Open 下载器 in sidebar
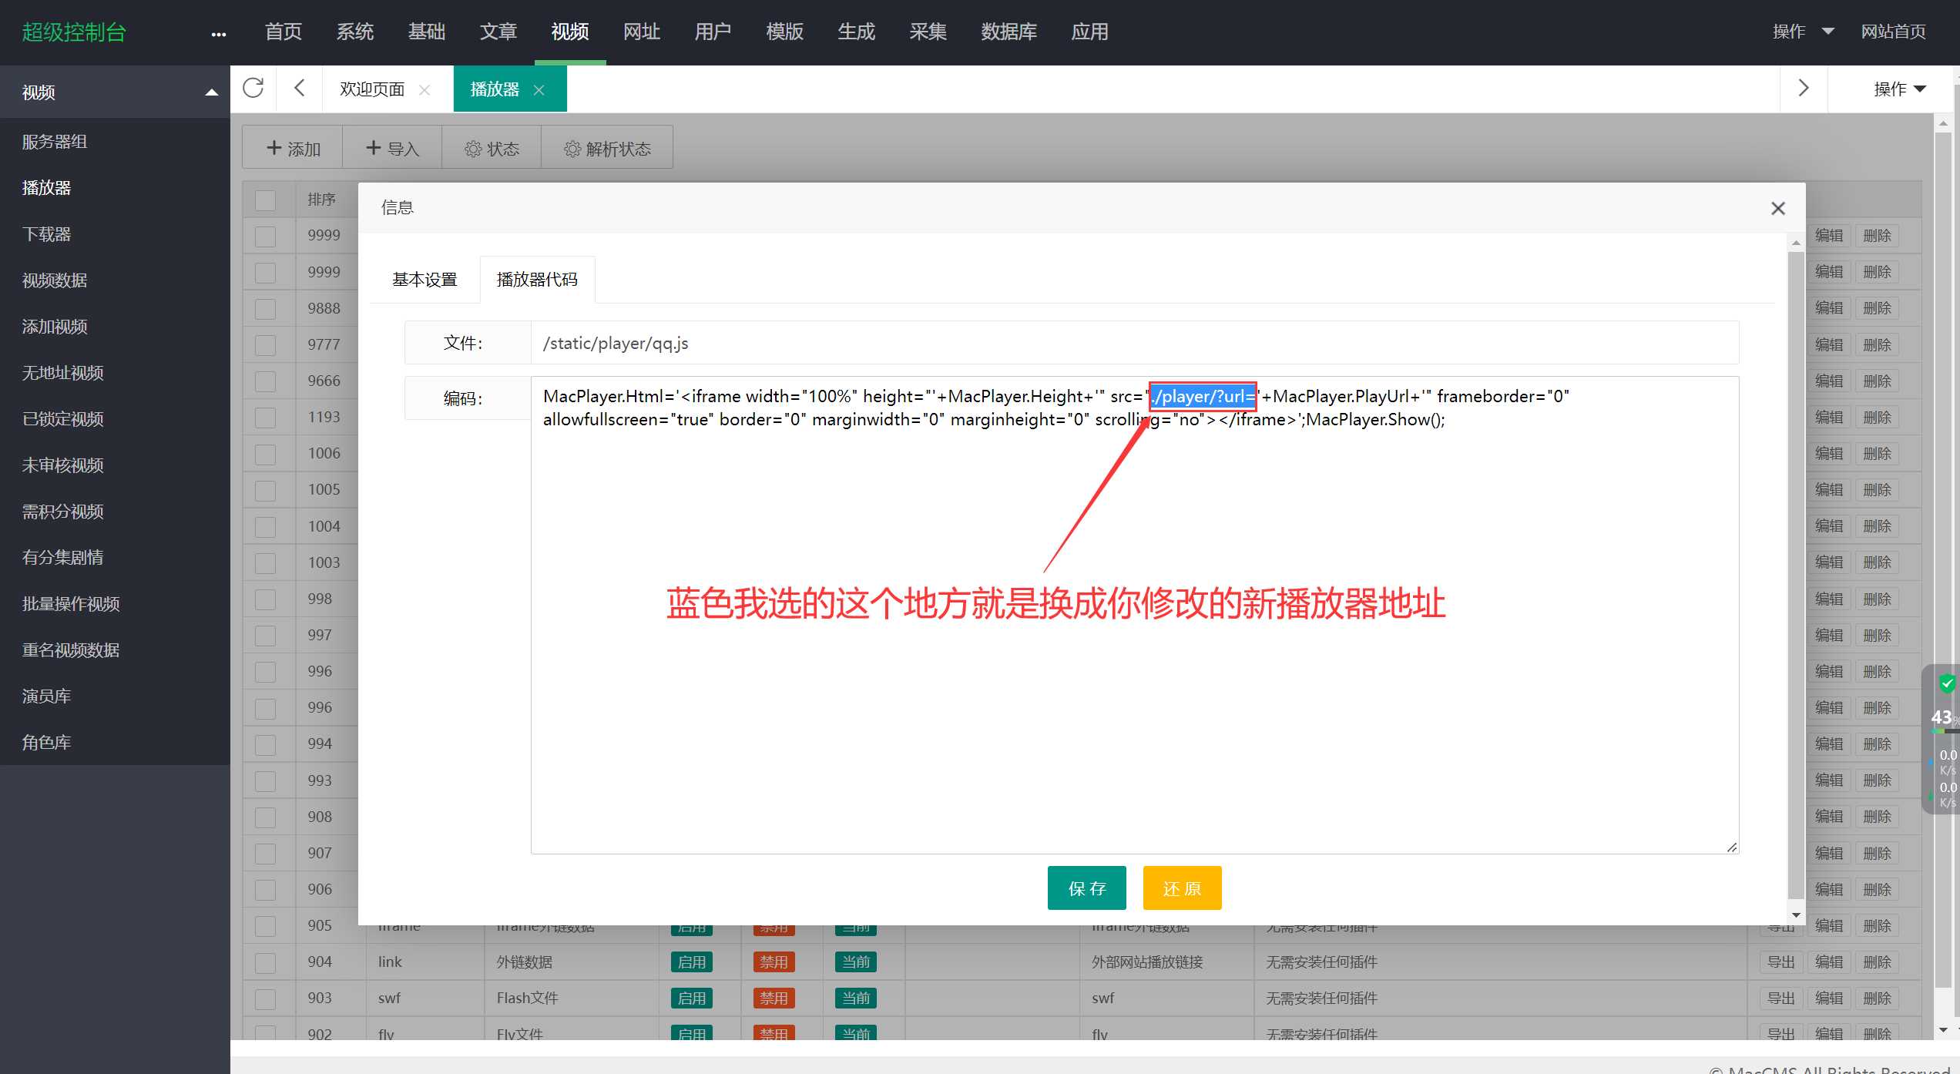The height and width of the screenshot is (1074, 1960). point(46,234)
